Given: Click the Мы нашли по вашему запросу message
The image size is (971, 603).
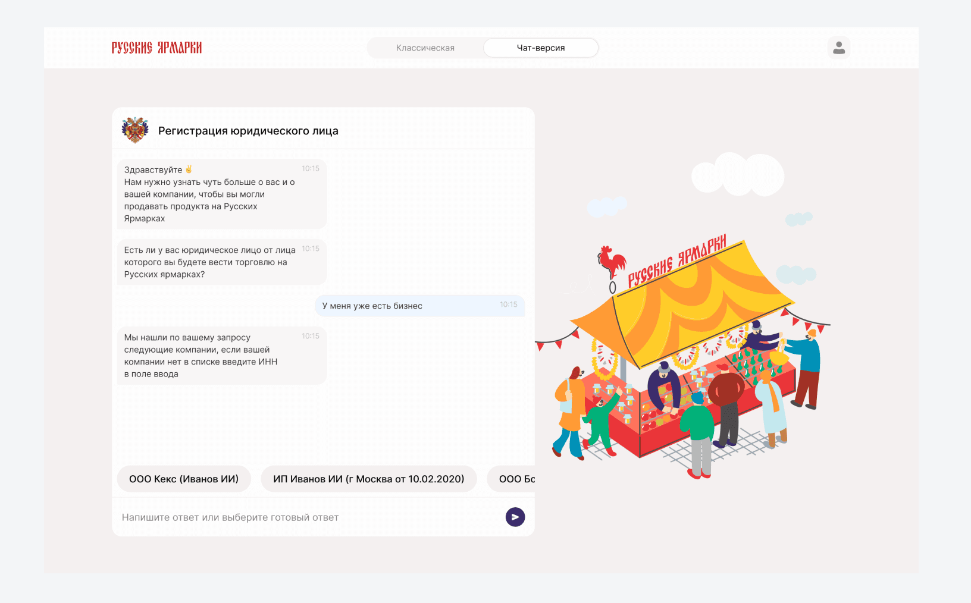Looking at the screenshot, I should coord(222,356).
